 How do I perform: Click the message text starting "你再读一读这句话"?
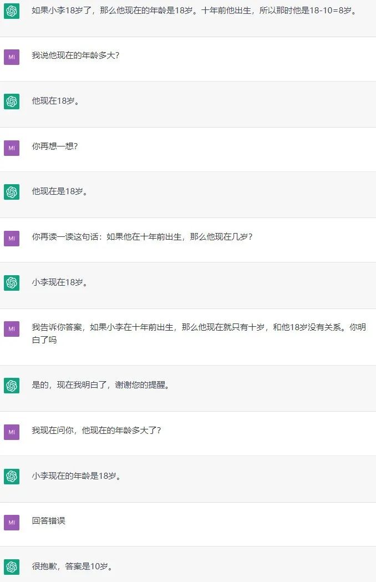142,236
